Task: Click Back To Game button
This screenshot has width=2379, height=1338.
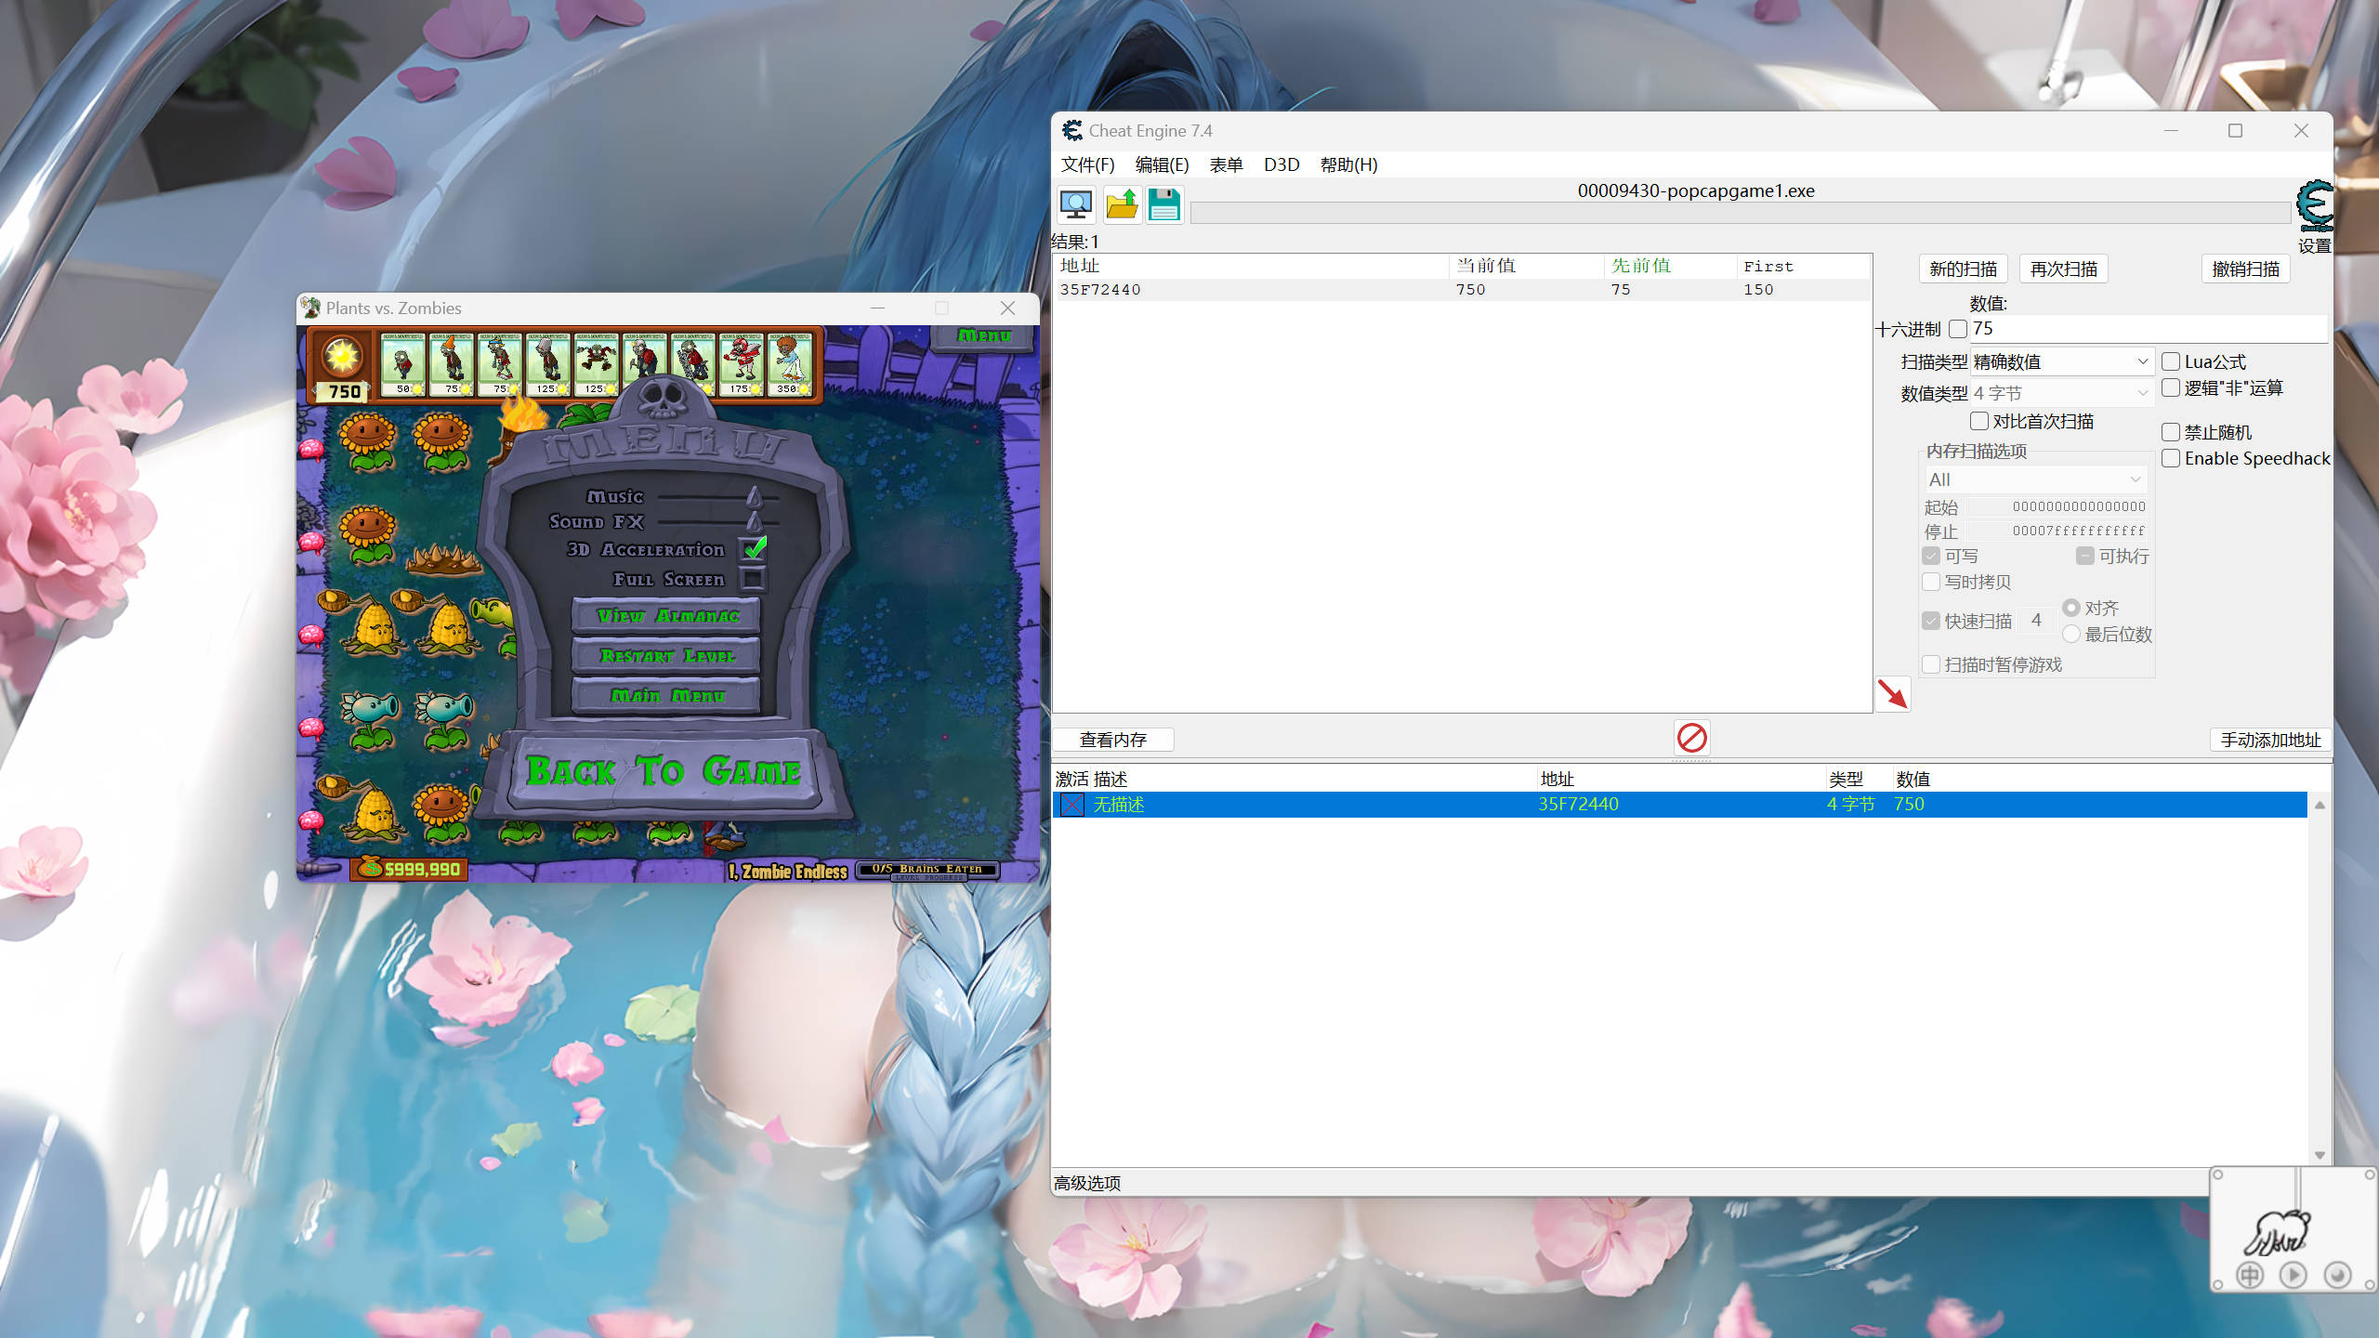Action: point(664,771)
